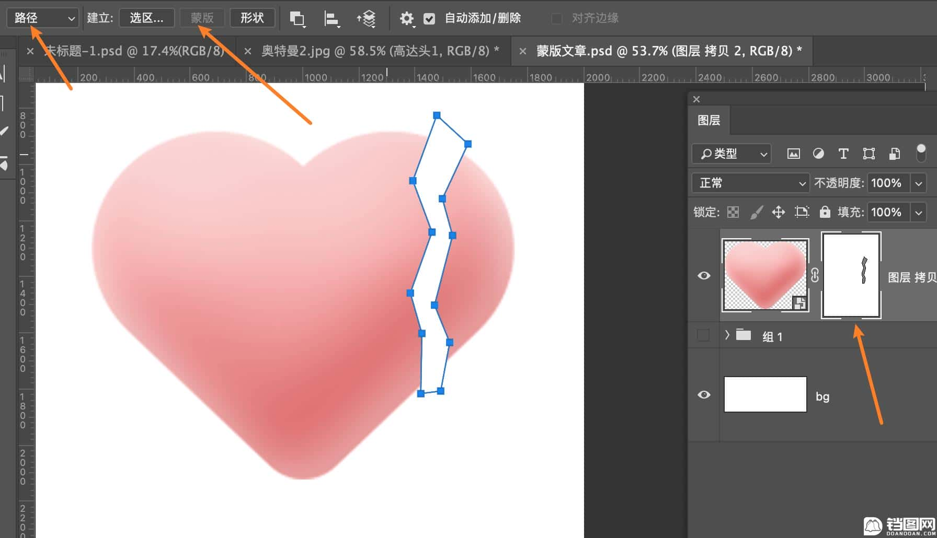Open the pen options gear menu
This screenshot has width=937, height=538.
pos(407,19)
